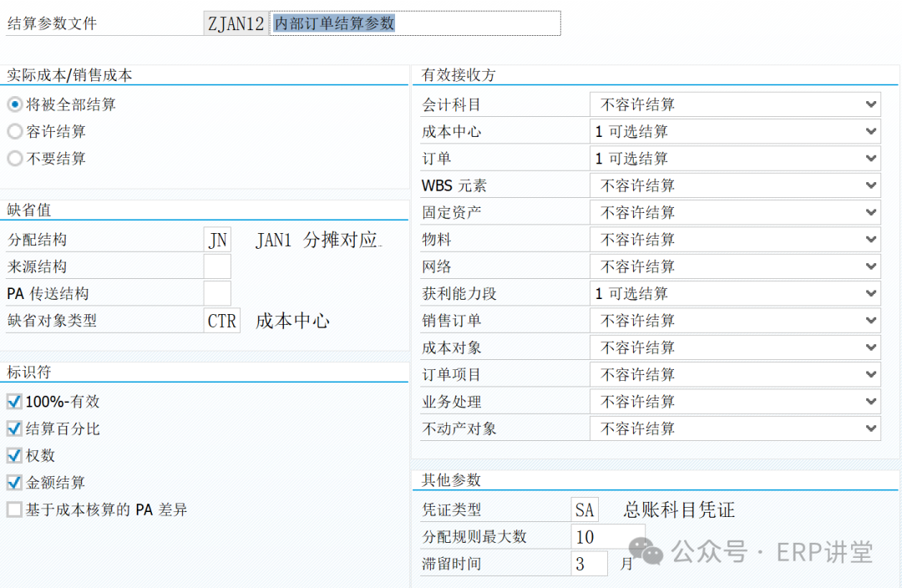Select 将被全部结算 radio button

pyautogui.click(x=14, y=104)
